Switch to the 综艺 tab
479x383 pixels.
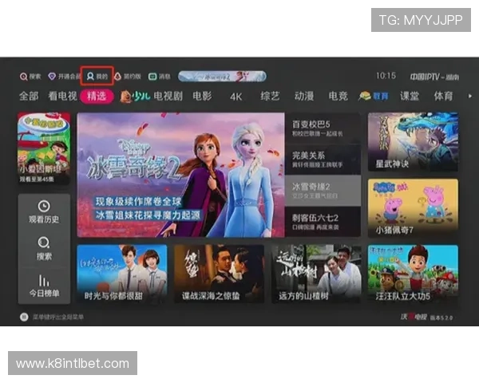click(x=270, y=97)
